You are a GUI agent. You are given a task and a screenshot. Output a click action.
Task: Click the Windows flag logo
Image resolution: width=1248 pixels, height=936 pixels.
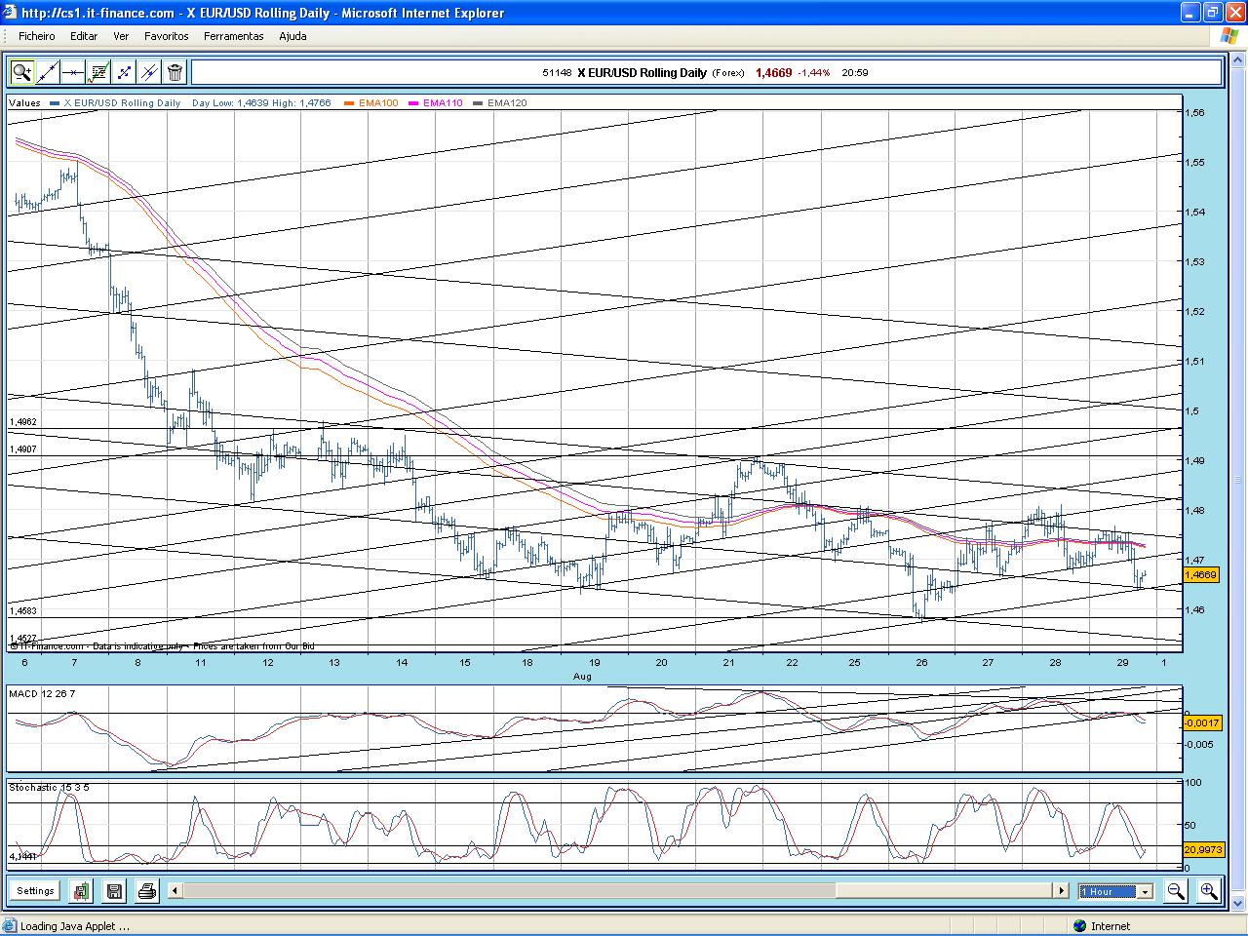1229,36
